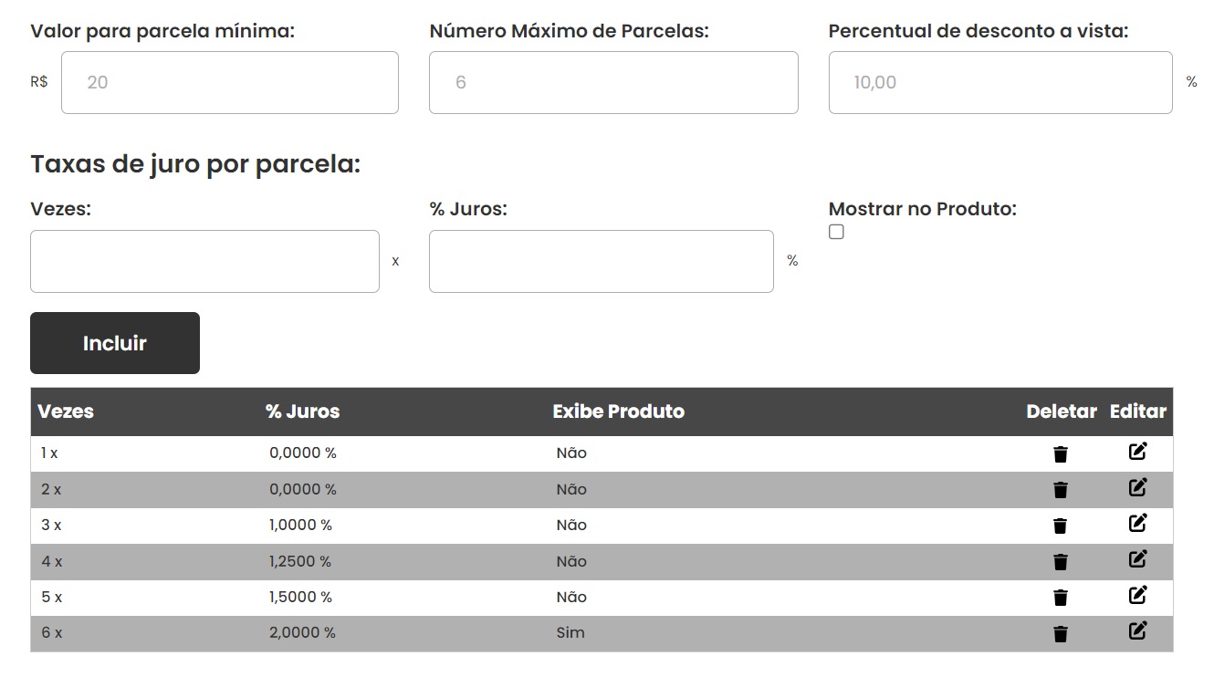Focus the % Juros input field
The height and width of the screenshot is (677, 1214).
tap(602, 261)
